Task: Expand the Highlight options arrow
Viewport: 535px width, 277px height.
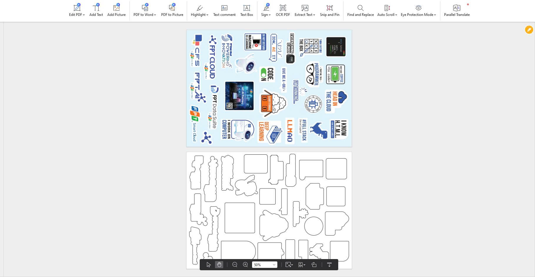Action: click(207, 15)
